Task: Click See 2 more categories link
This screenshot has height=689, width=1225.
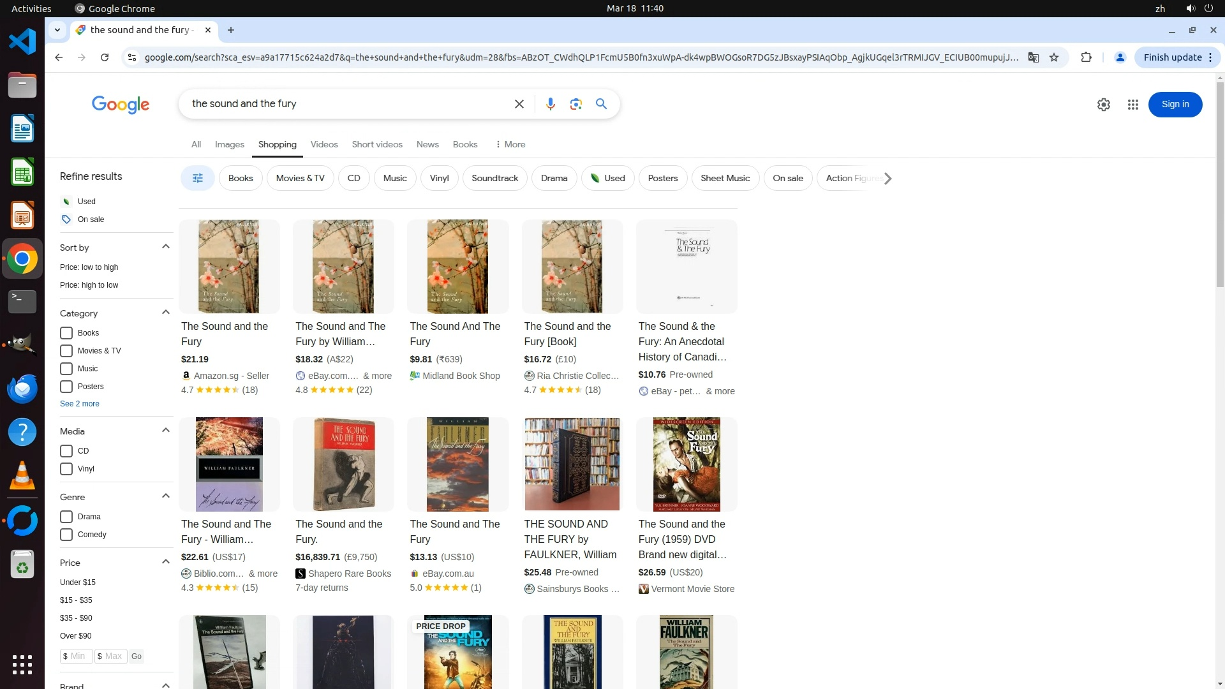Action: (x=80, y=404)
